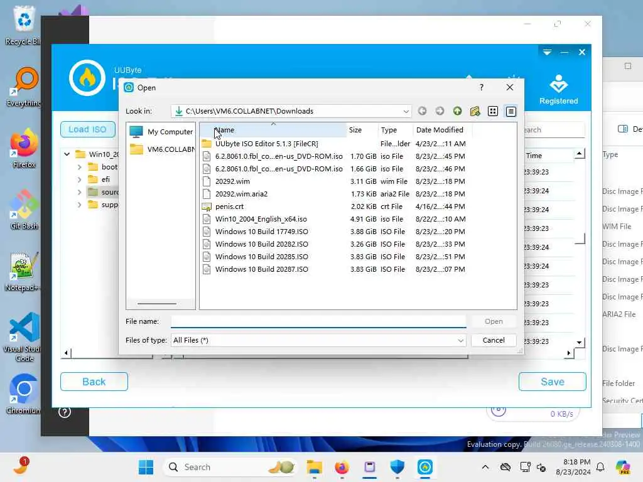Viewport: 643px width, 482px height.
Task: Select Win10_2004_English_x64.iso file
Action: 261,219
